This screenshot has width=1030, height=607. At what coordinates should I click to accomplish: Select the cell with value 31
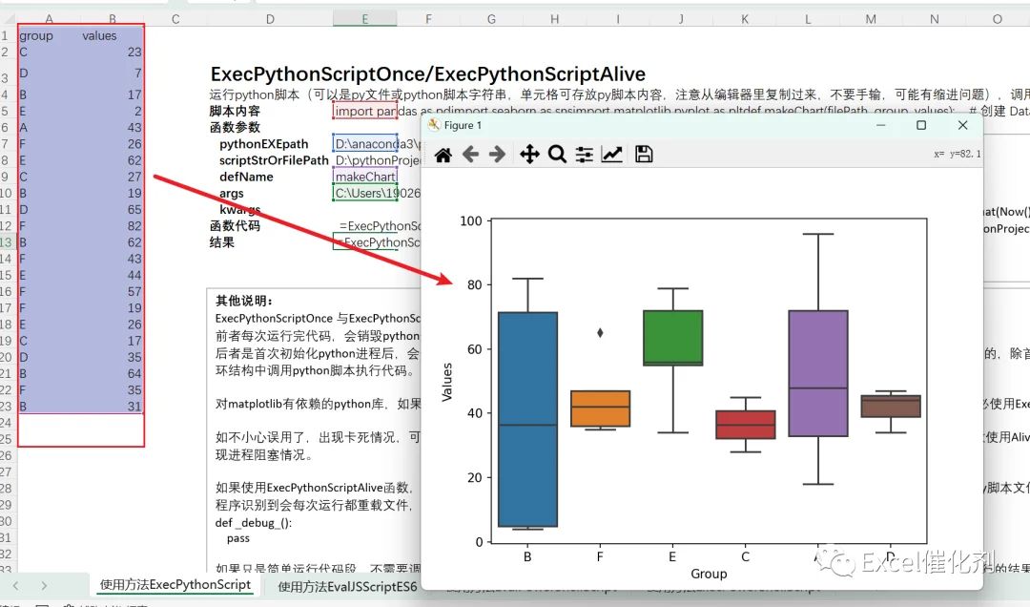click(113, 407)
